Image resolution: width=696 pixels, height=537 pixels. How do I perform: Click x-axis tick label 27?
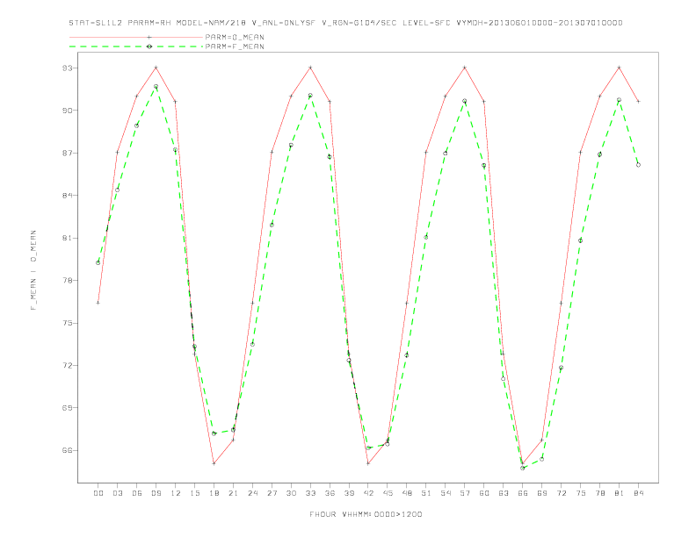click(x=272, y=493)
